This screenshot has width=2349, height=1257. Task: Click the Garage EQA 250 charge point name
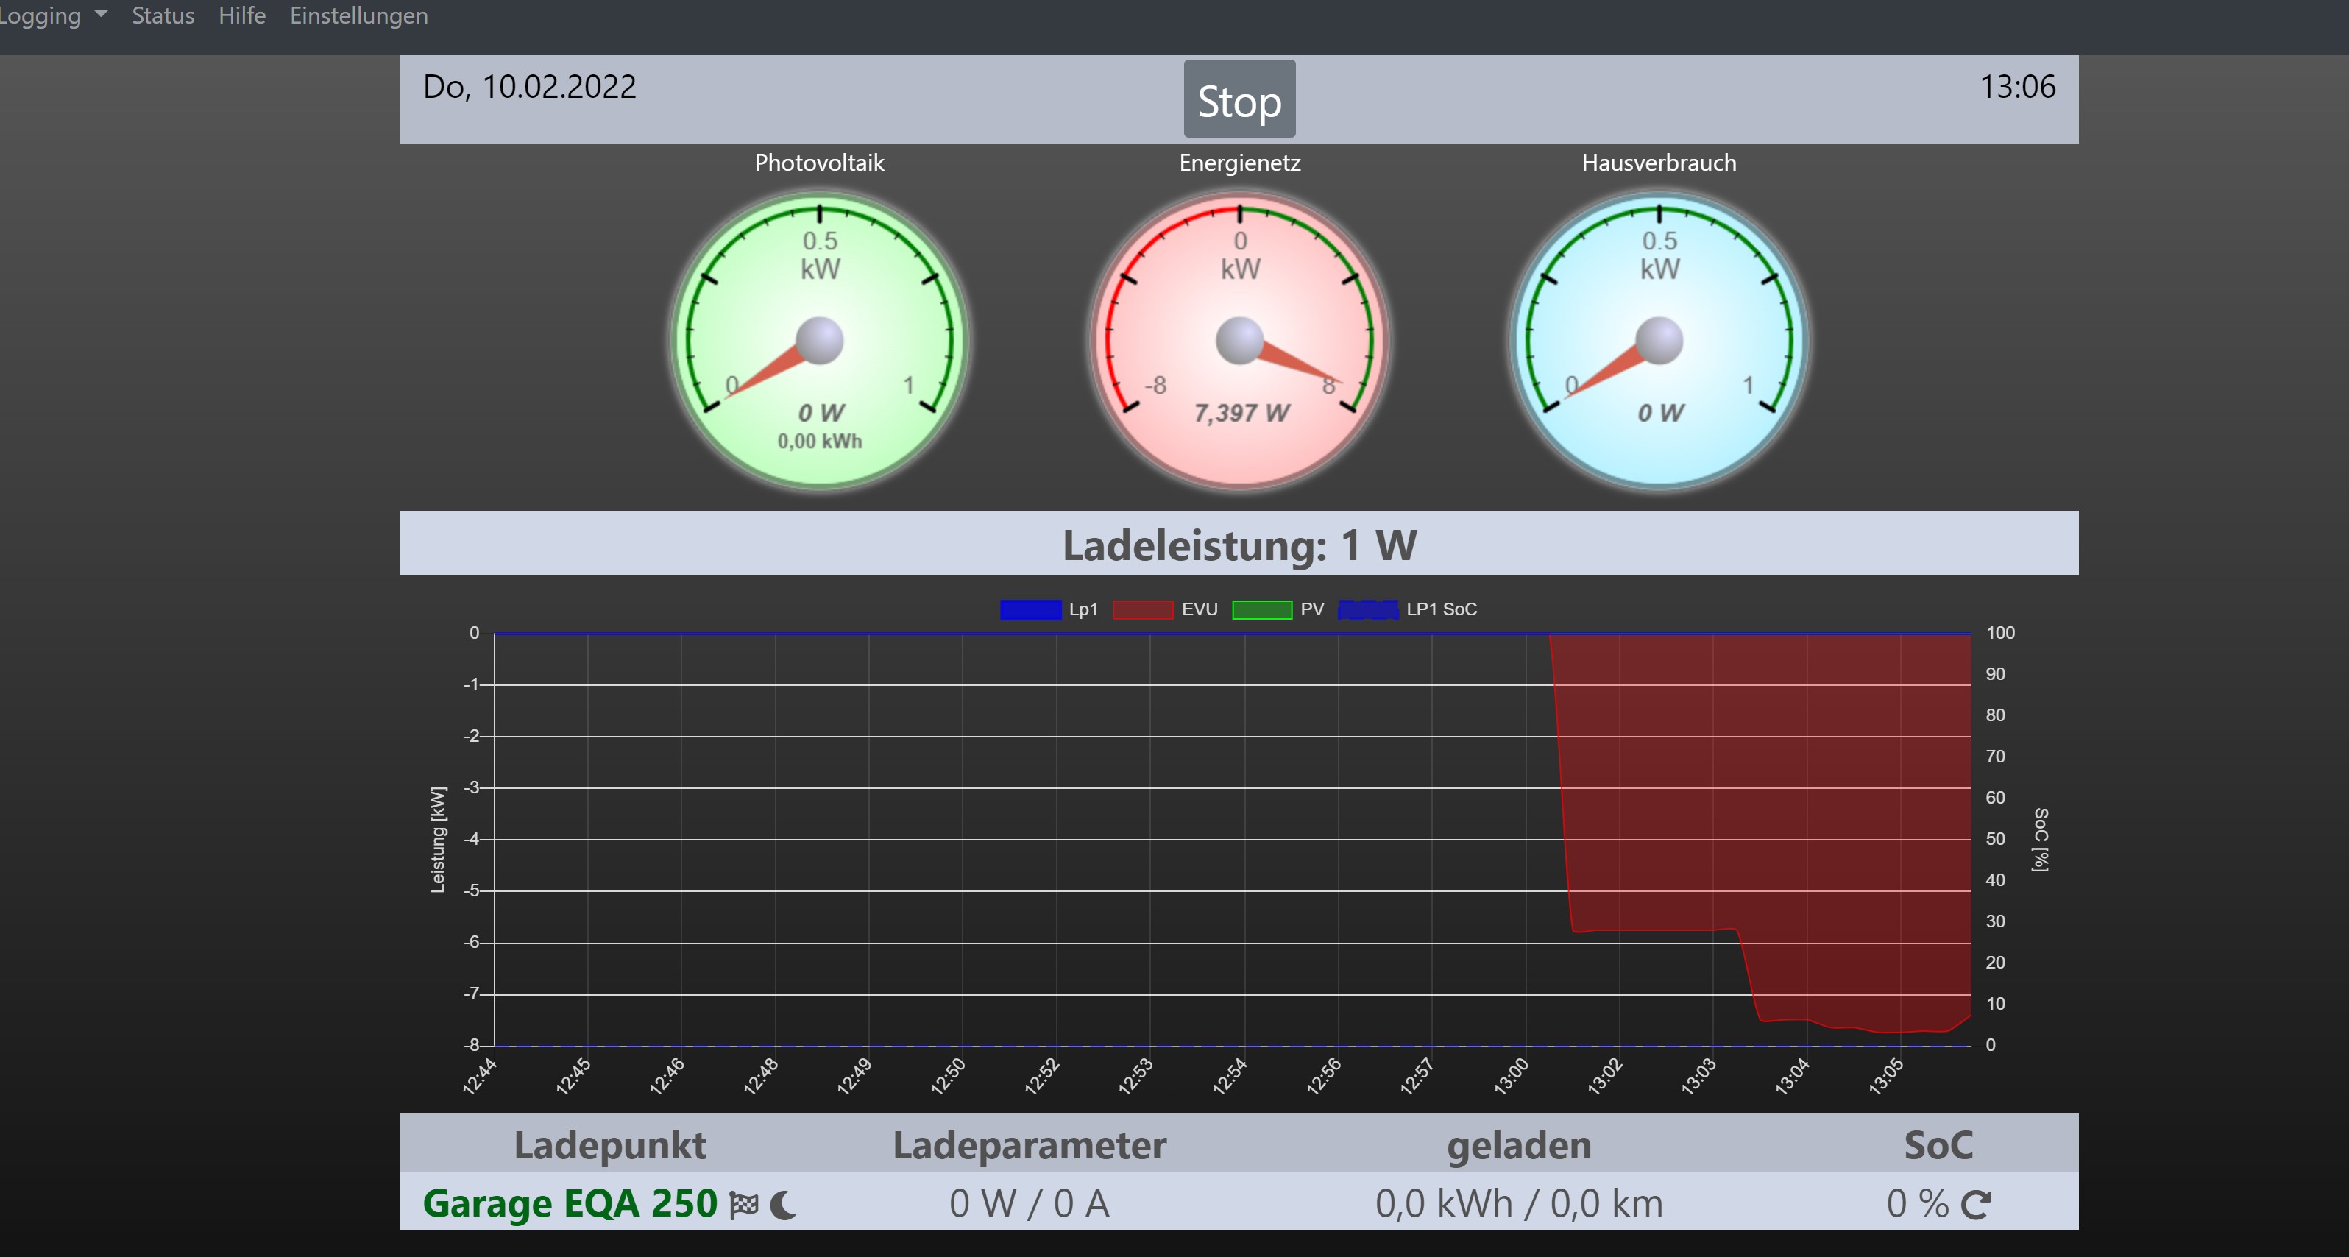coord(570,1203)
